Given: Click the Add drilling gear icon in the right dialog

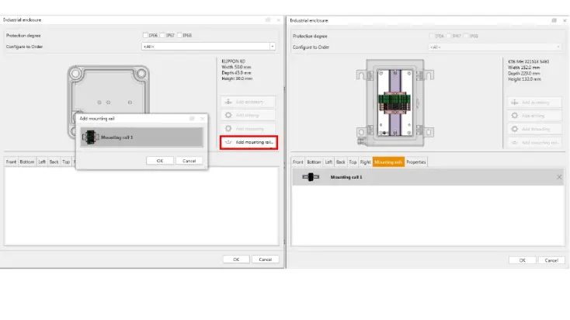Looking at the screenshot, I should tap(515, 116).
